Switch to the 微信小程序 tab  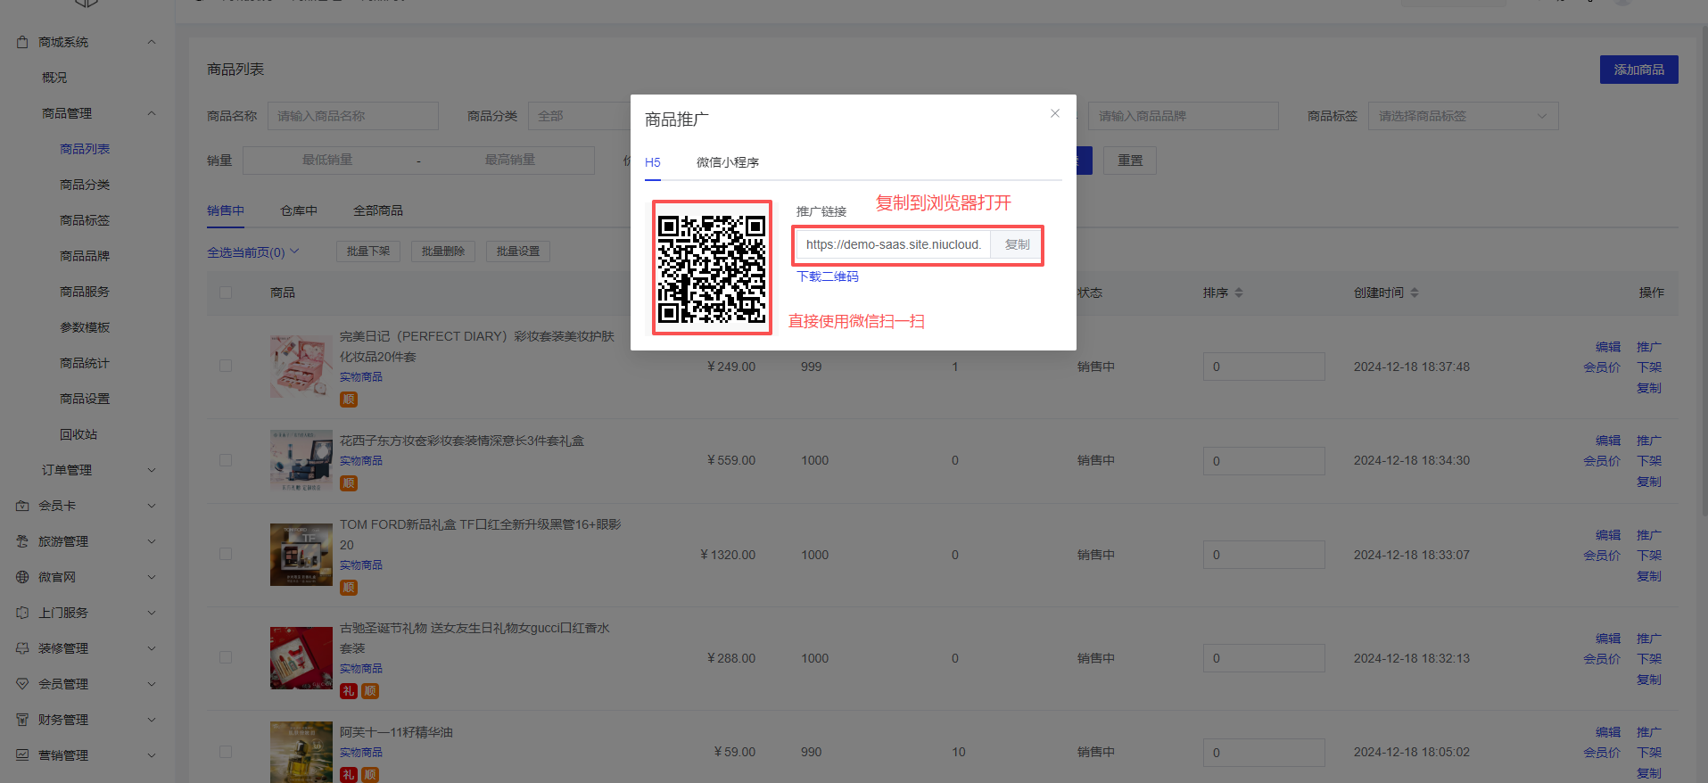727,162
